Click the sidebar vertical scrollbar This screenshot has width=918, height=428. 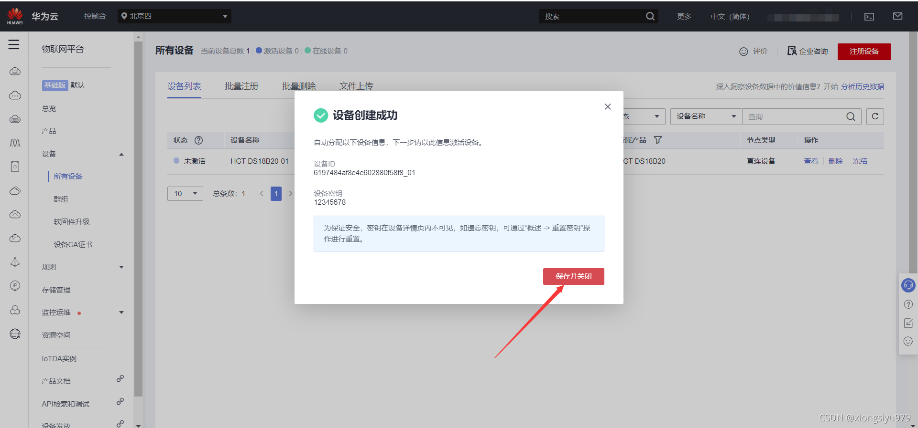139,219
